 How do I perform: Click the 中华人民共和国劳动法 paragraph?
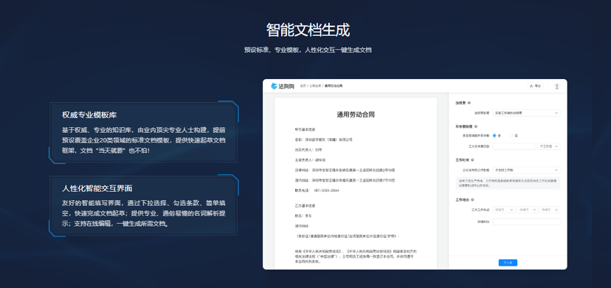point(356,256)
